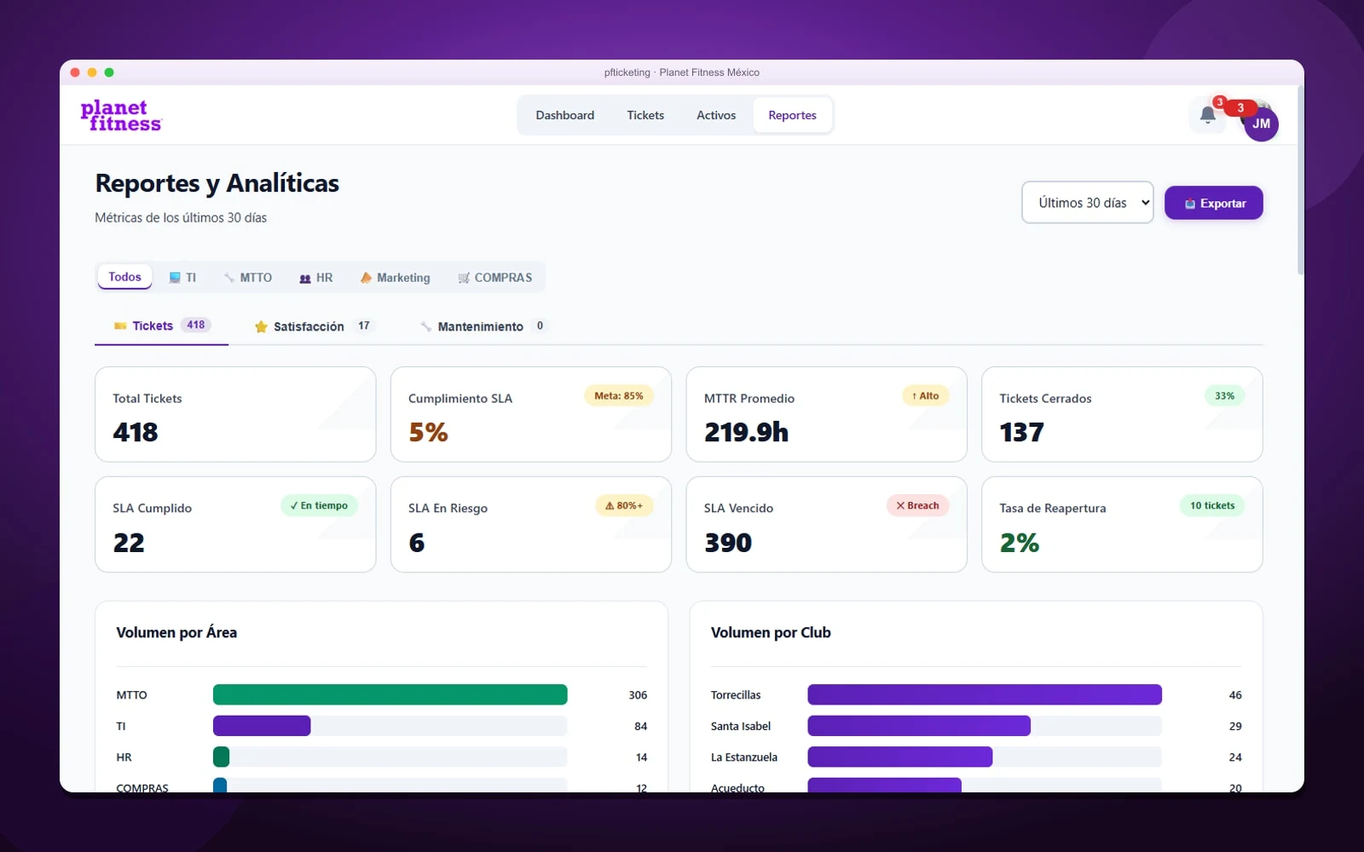Open the notifications bell
Image resolution: width=1364 pixels, height=852 pixels.
(x=1207, y=115)
